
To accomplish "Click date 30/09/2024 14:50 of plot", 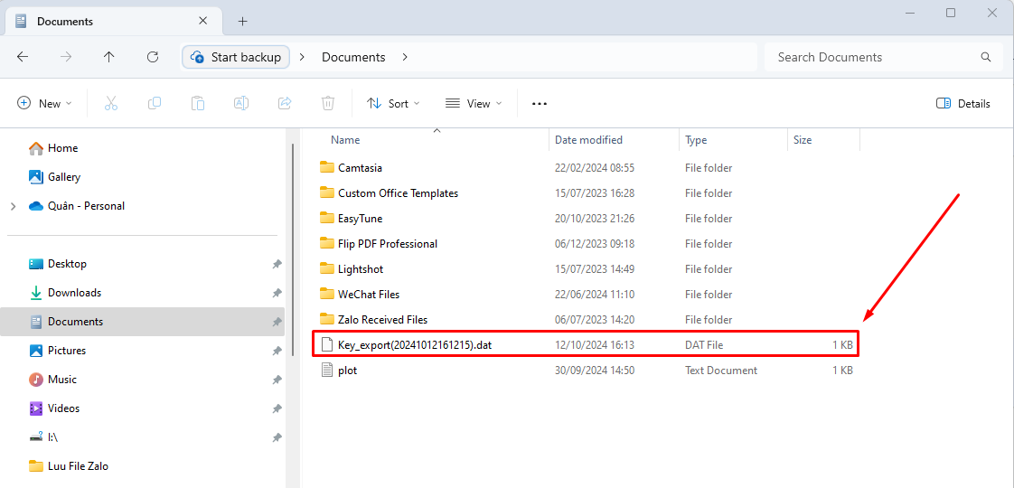I will [595, 371].
